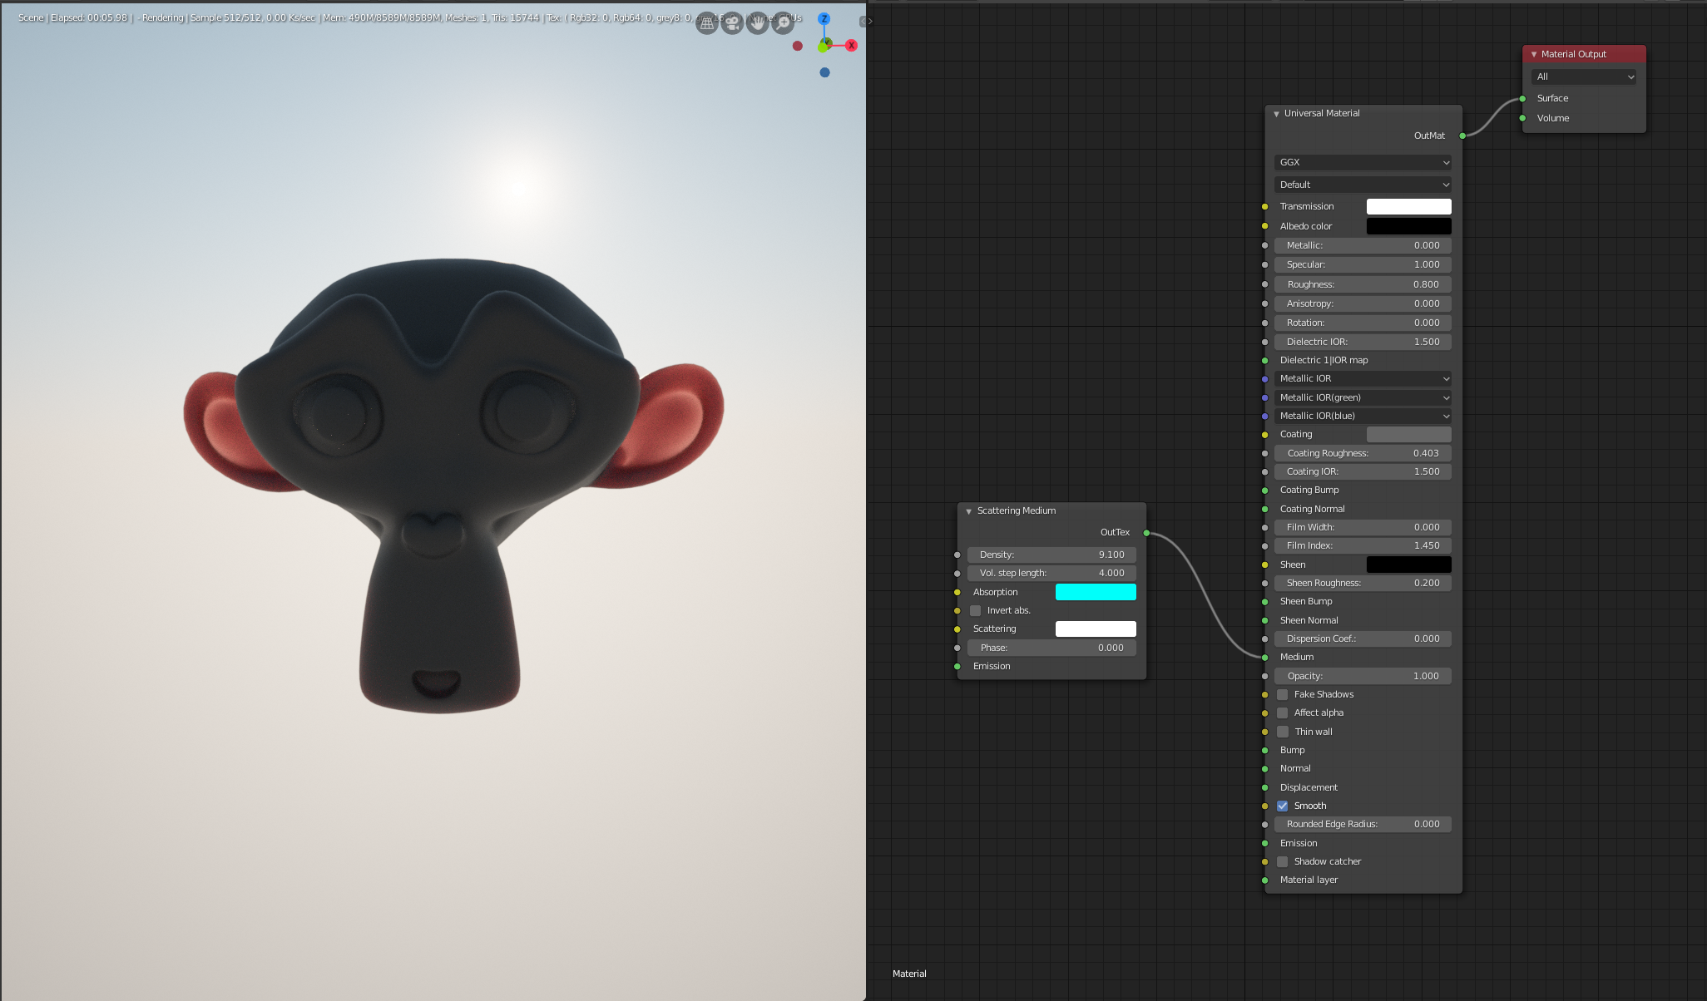
Task: Click the camera view icon
Action: coord(732,23)
